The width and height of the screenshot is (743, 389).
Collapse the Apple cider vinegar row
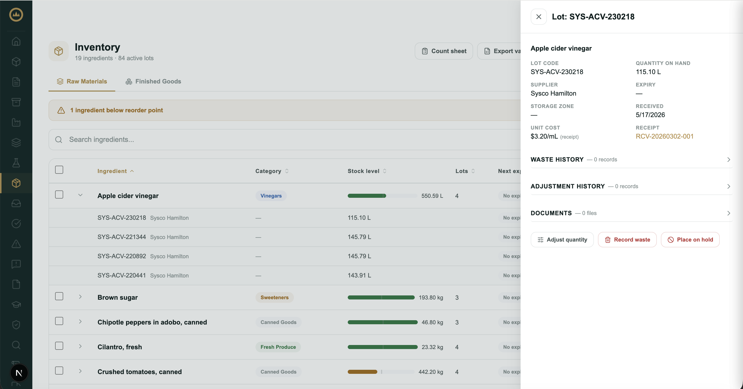(x=80, y=195)
